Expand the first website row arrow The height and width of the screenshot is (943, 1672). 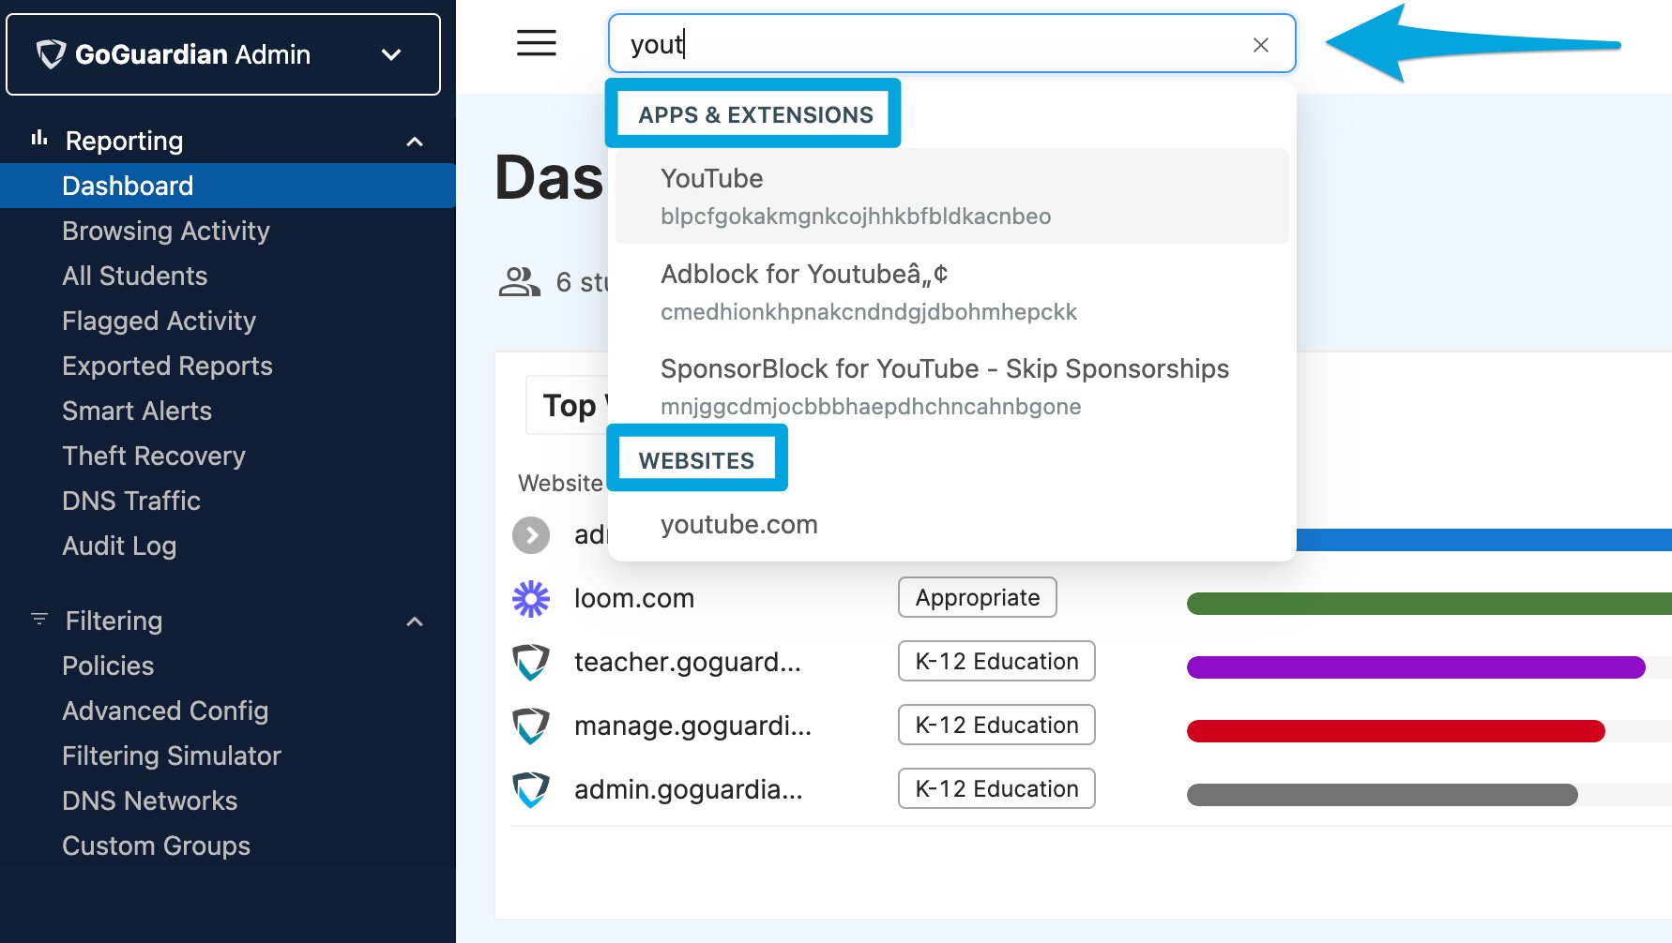pyautogui.click(x=531, y=535)
